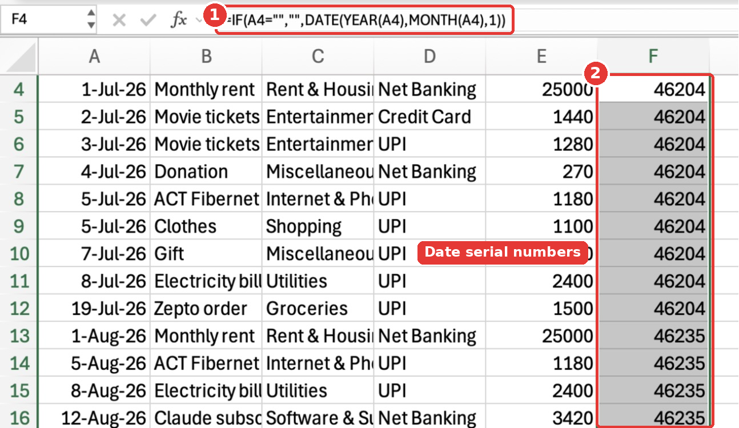
Task: Select the Software & Su category cell
Action: click(318, 418)
